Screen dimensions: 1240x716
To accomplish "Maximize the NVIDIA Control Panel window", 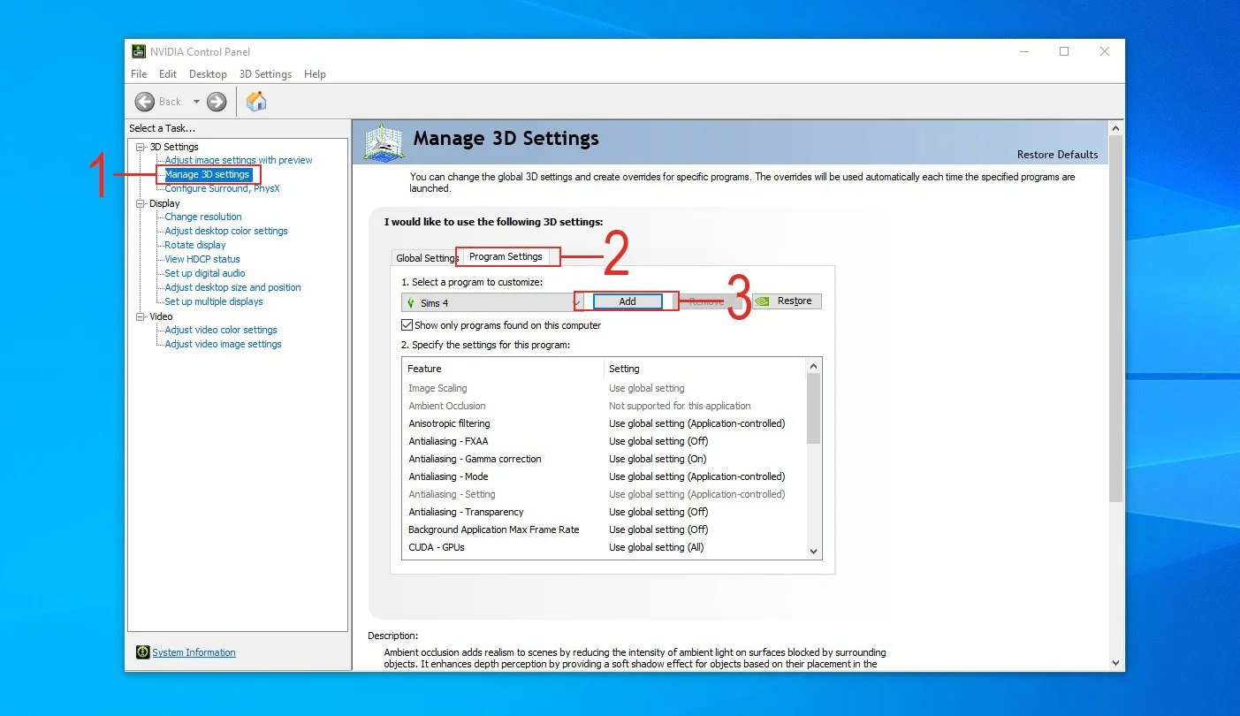I will point(1064,51).
